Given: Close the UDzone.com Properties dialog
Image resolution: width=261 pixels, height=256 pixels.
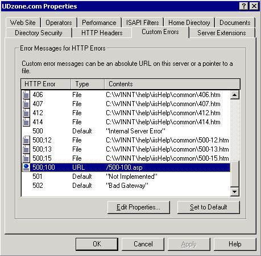Looking at the screenshot, I should click(x=254, y=6).
